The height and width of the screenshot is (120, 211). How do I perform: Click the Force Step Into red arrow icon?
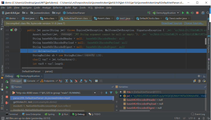(76, 81)
